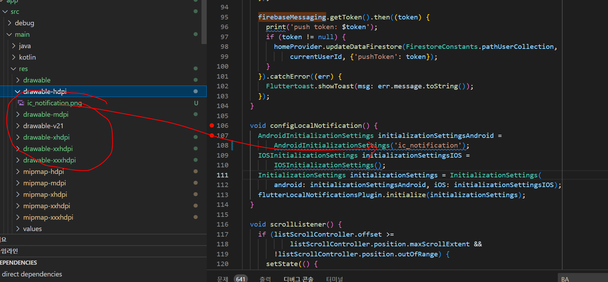Switch to the 출력 output tab

pyautogui.click(x=265, y=279)
